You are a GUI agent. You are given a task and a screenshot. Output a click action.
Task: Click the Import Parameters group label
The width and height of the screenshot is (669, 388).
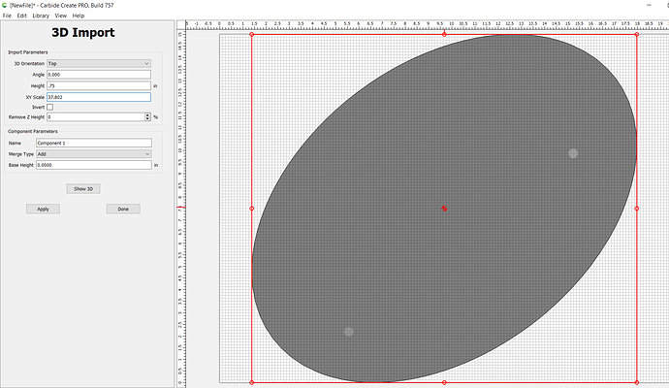(x=28, y=52)
